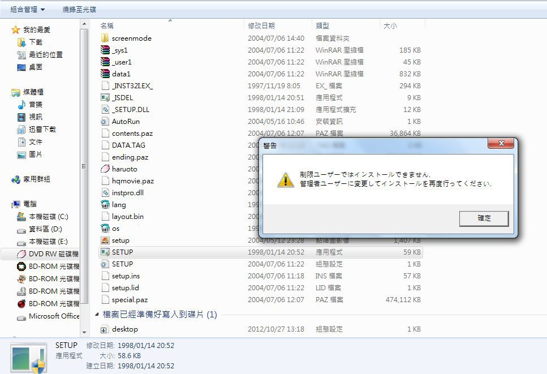The width and height of the screenshot is (547, 374).
Task: Click SETUP preview thumbnail in details pane
Action: coord(28,358)
